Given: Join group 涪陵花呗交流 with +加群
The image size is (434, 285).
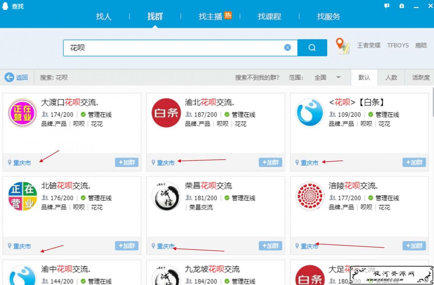Looking at the screenshot, I should click(x=414, y=246).
